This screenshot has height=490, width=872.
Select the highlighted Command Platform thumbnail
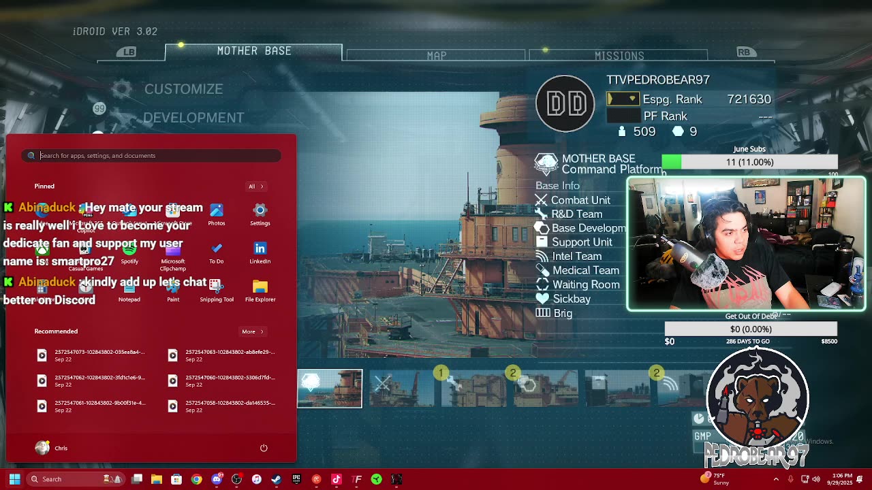[x=330, y=389]
